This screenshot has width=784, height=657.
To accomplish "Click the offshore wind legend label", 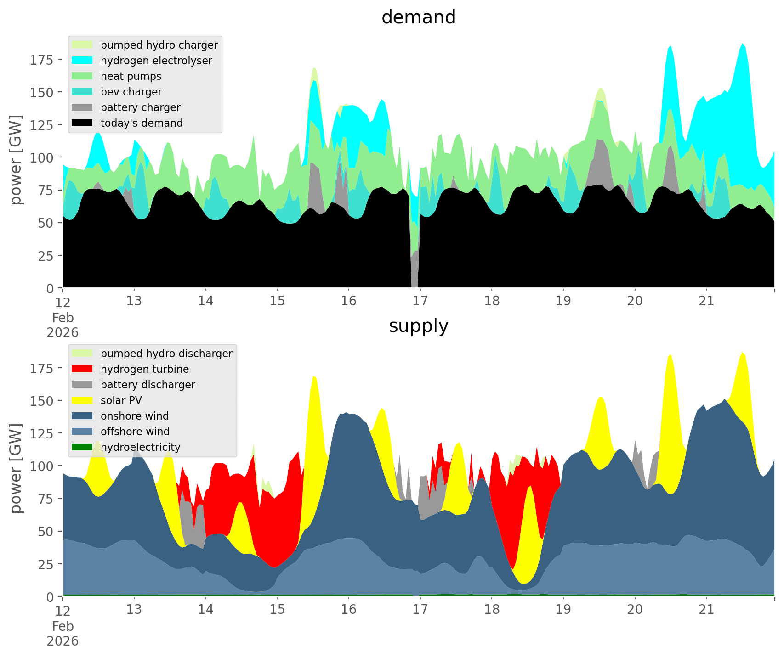I will [135, 432].
